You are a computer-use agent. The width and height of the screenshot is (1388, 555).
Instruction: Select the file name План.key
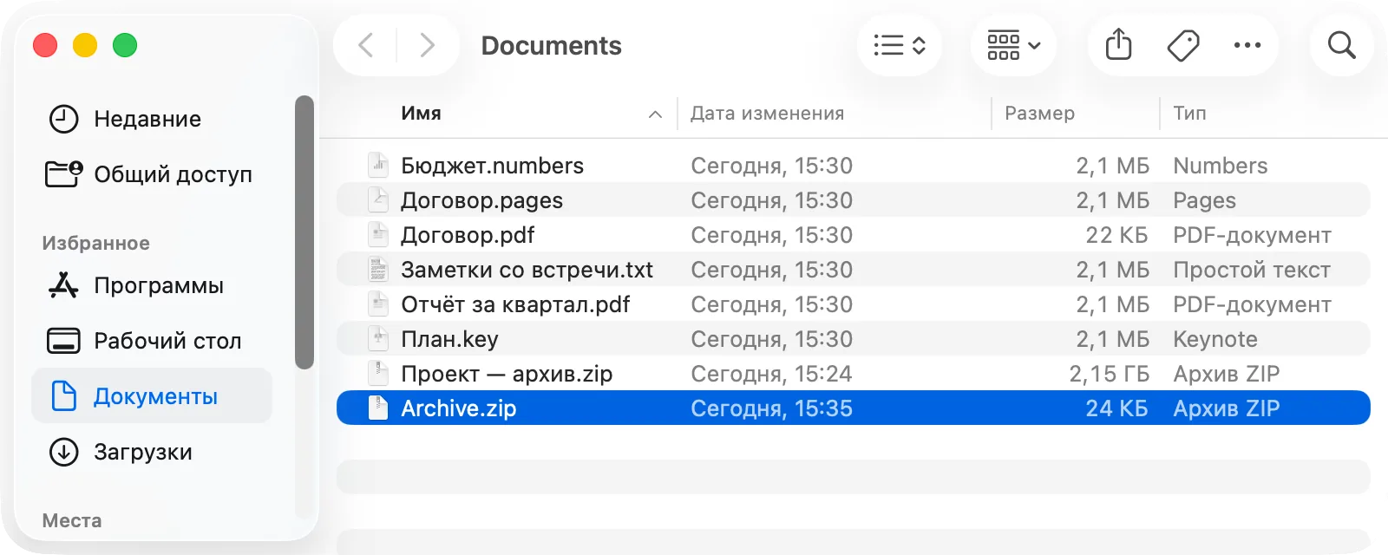tap(449, 339)
